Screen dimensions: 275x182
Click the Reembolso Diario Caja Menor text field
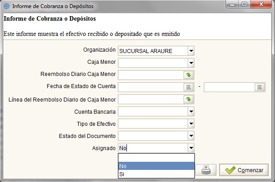[x=151, y=75]
